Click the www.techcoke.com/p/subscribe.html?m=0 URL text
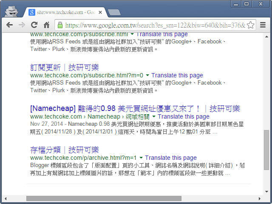Image resolution: width=272 pixels, height=204 pixels. point(87,76)
